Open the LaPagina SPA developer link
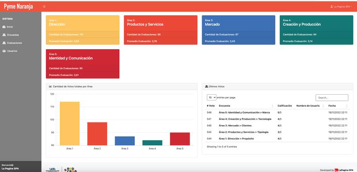Viewport: 357px width, 172px height. 346,170
